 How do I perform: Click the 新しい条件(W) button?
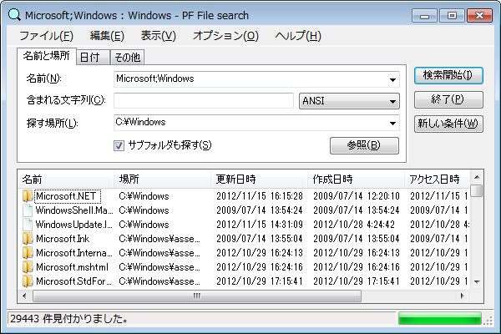point(448,124)
